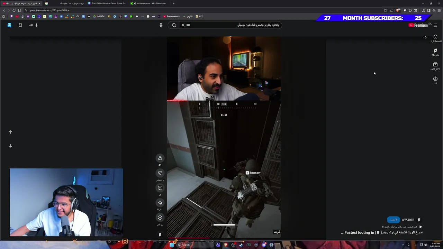Search with voice microphone icon

161,25
